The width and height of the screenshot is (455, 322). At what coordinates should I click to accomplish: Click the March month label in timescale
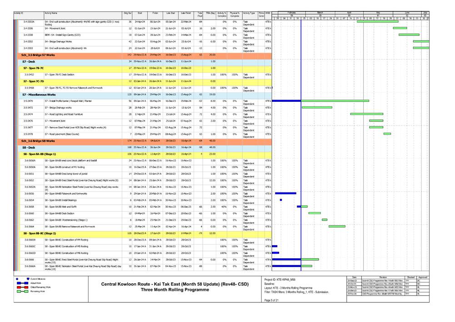tap(320, 12)
